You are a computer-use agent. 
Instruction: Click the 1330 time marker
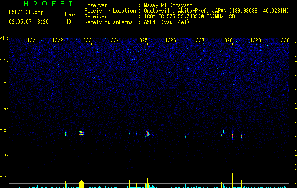(284, 40)
